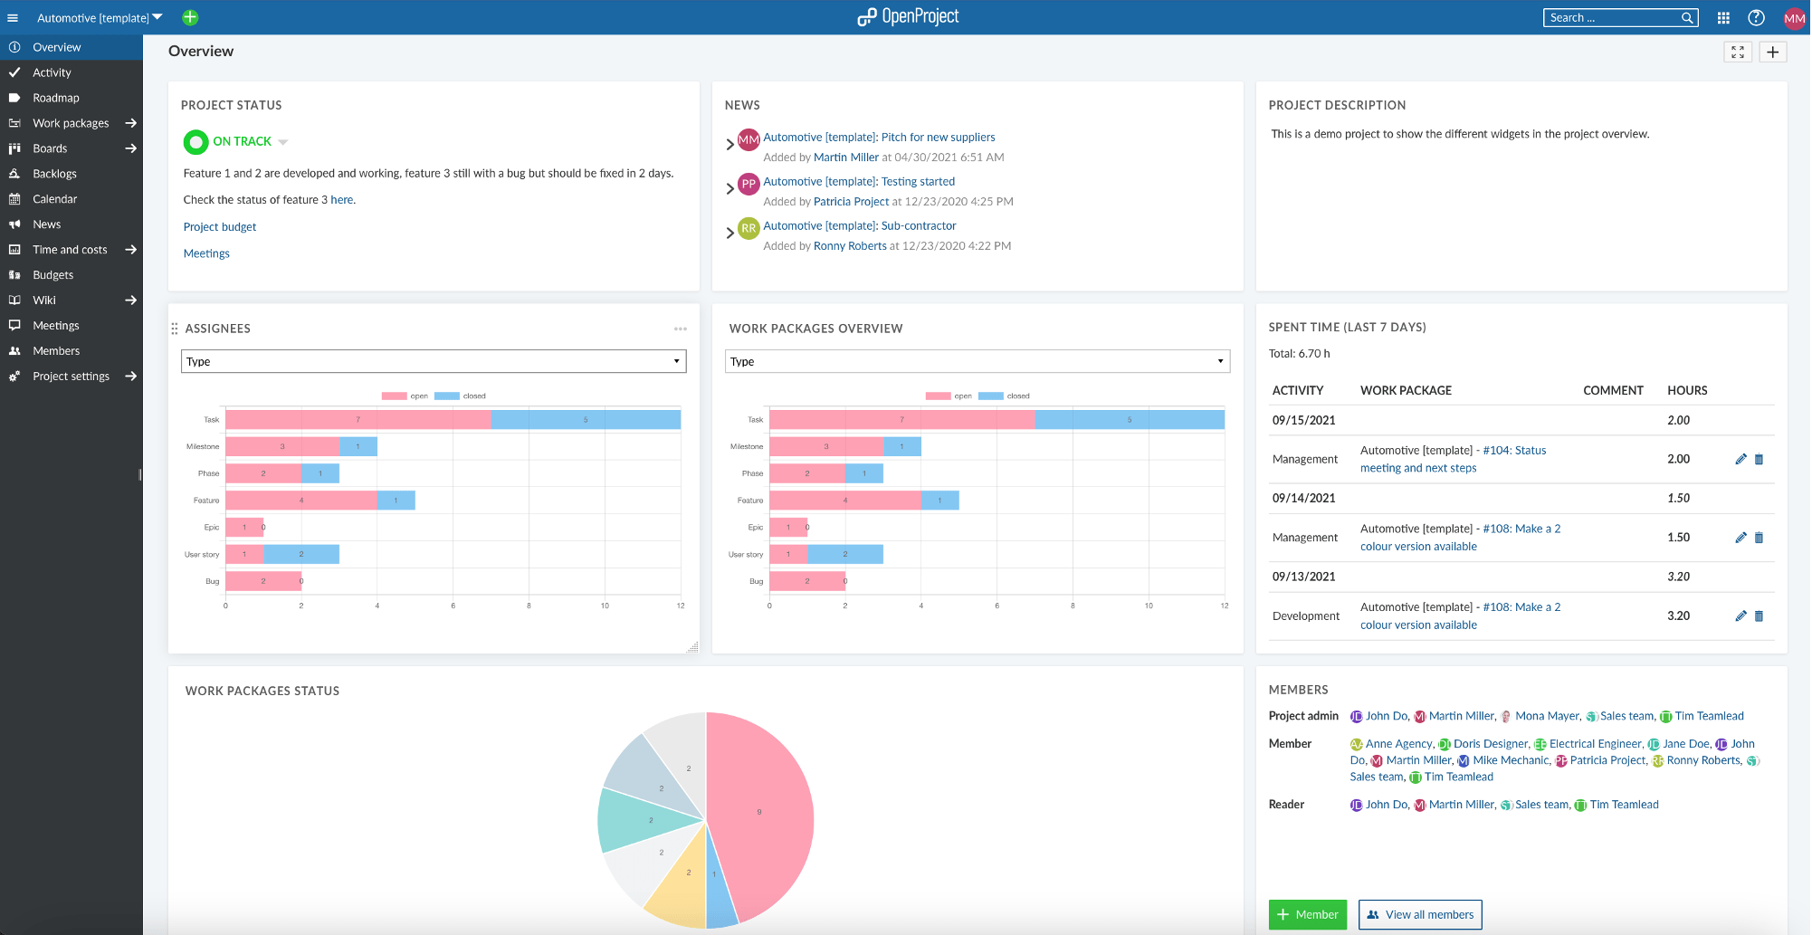Select Activity in the sidebar
Screen dimensions: 1812x935
pyautogui.click(x=52, y=72)
